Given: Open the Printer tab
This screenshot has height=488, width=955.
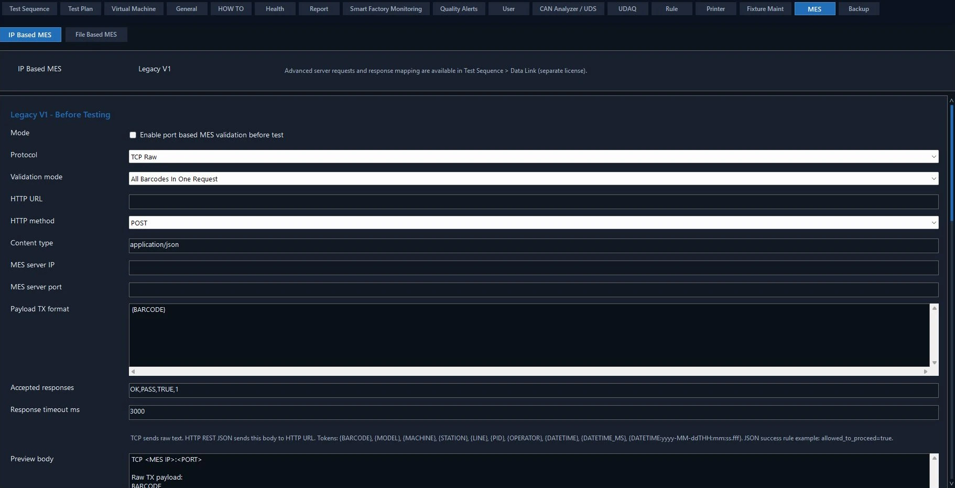Looking at the screenshot, I should [x=715, y=9].
